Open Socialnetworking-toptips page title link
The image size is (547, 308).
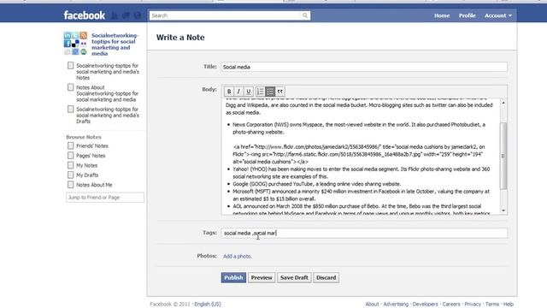click(x=115, y=44)
